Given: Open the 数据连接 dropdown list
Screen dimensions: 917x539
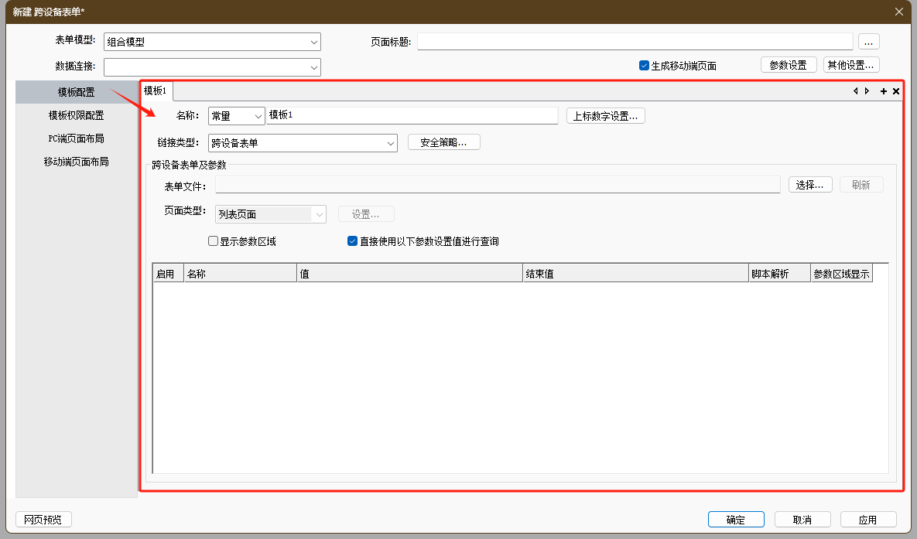Looking at the screenshot, I should tap(313, 67).
